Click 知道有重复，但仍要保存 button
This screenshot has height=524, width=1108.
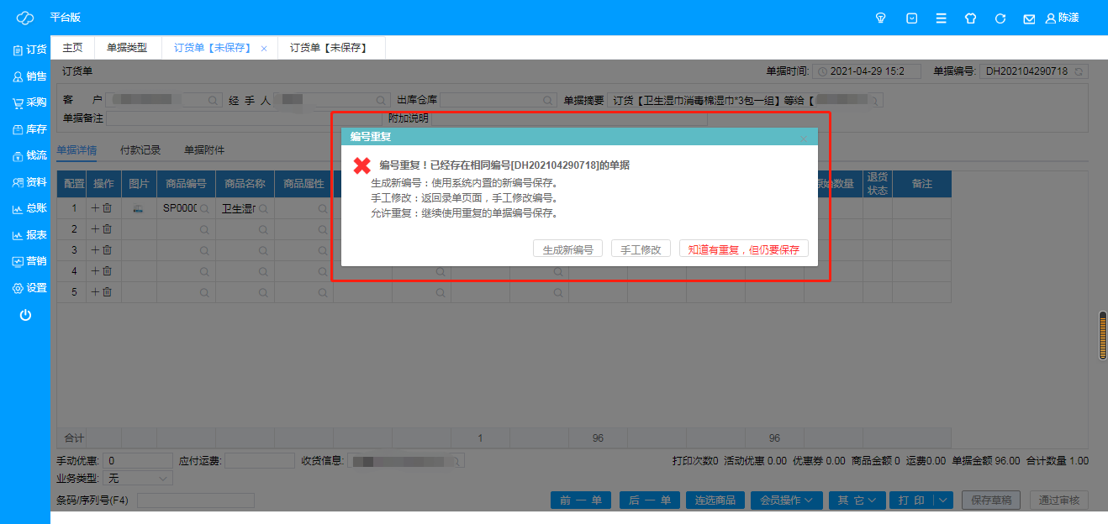coord(744,249)
